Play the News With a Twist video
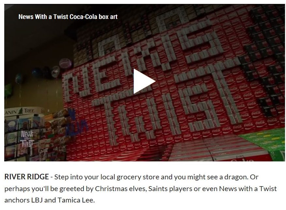Image resolution: width=286 pixels, height=210 pixels. [x=144, y=81]
